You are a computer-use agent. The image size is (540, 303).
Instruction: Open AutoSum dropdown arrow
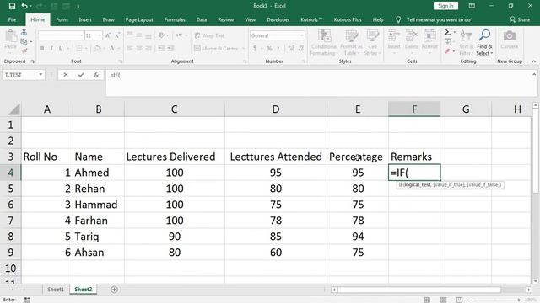(454, 32)
